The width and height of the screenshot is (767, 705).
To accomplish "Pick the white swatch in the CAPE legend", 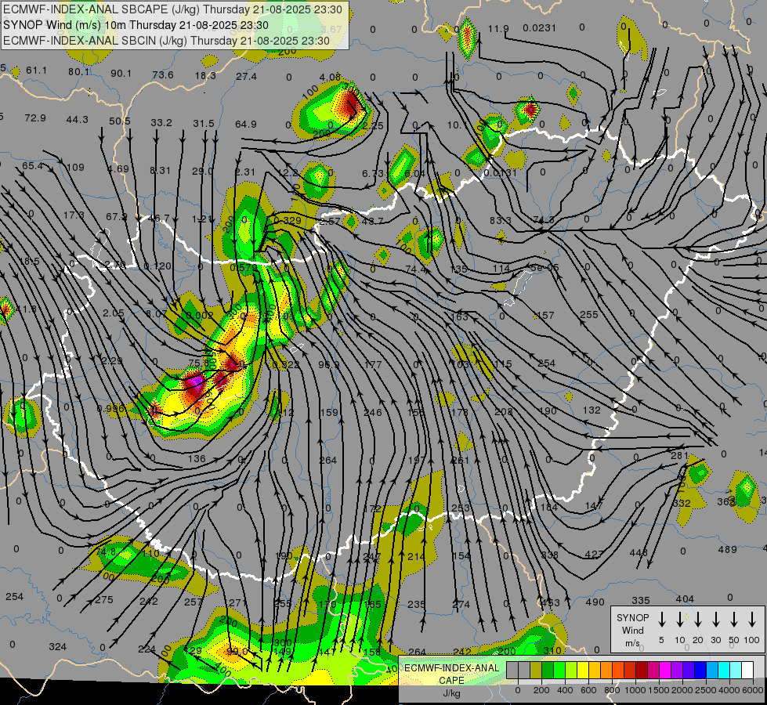I will tap(747, 671).
